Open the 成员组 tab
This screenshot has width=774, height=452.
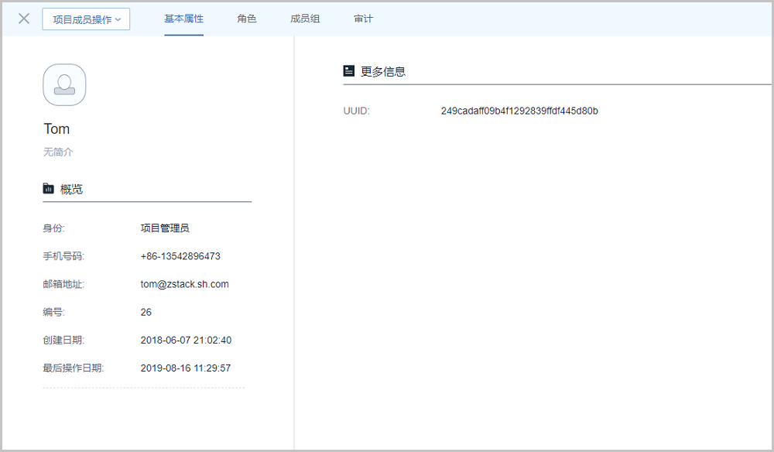[305, 19]
